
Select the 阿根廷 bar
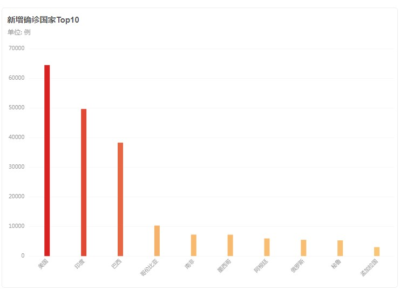[x=267, y=247]
